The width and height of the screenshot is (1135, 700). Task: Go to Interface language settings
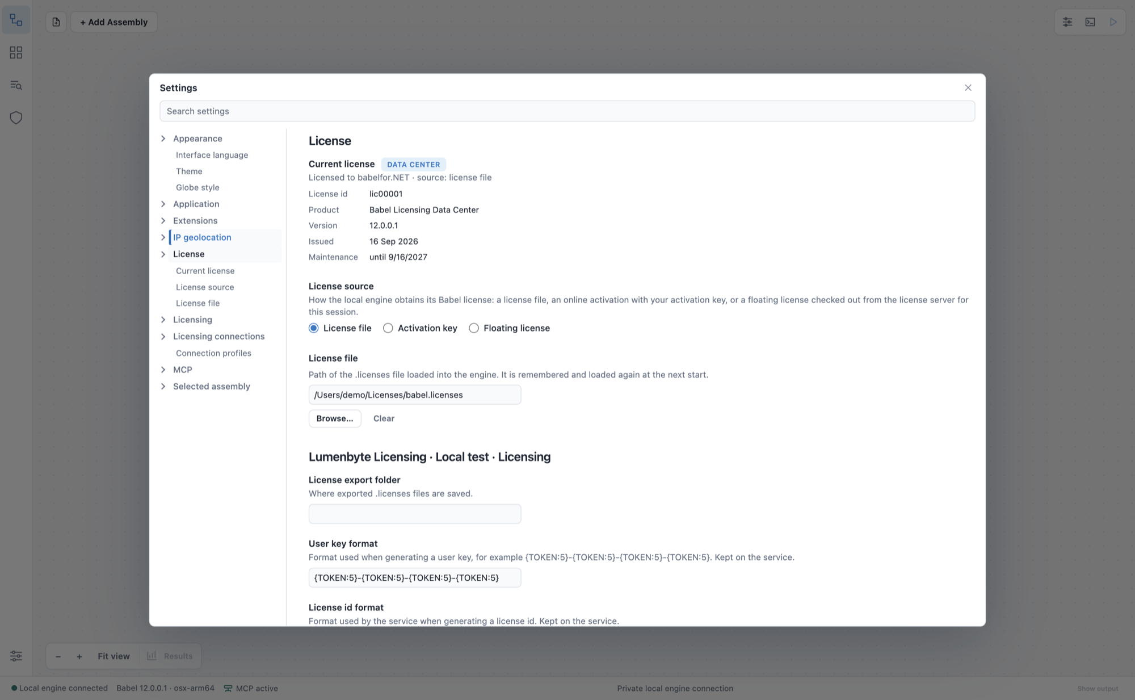[x=212, y=155]
